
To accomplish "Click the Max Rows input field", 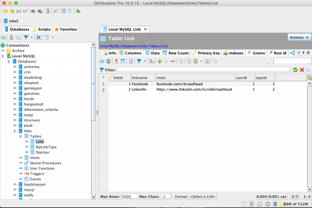I will [x=129, y=196].
